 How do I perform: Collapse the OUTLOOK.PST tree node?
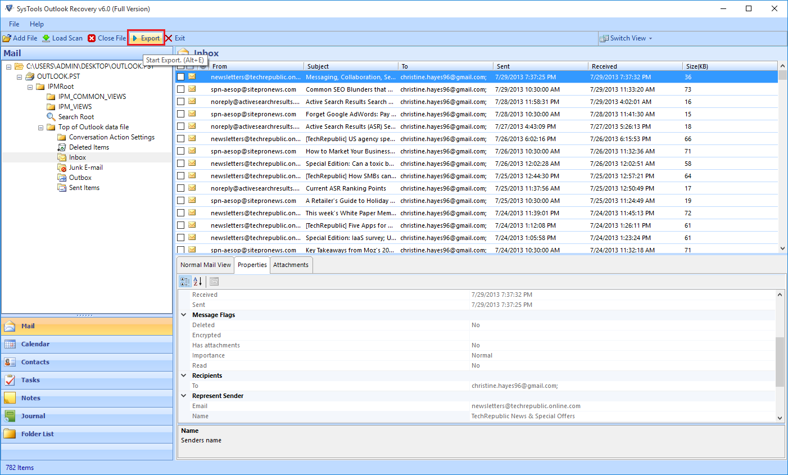point(19,76)
